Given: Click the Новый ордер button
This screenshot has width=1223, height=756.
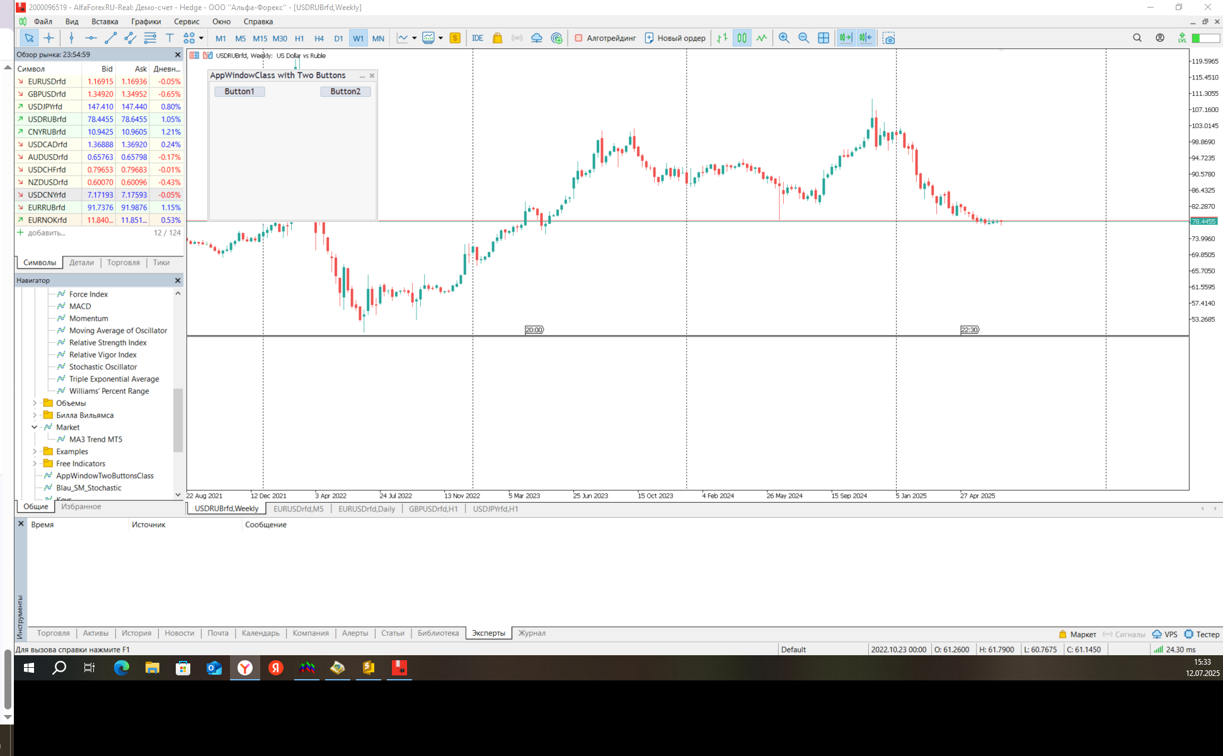Looking at the screenshot, I should (x=675, y=38).
